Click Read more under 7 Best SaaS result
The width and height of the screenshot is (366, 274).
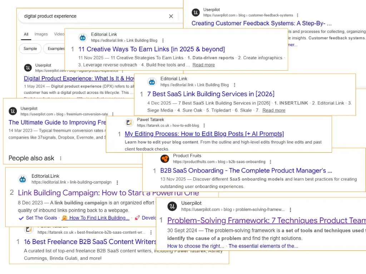click(x=274, y=110)
